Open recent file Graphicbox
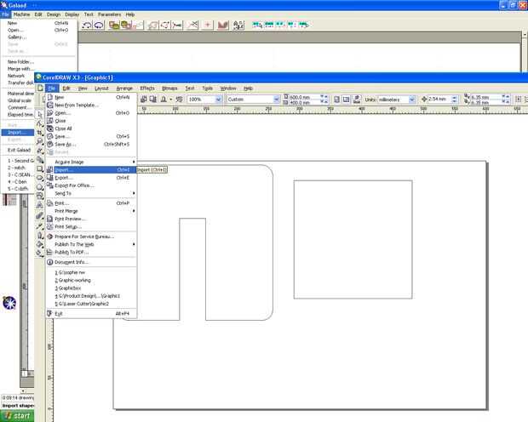 coord(91,288)
